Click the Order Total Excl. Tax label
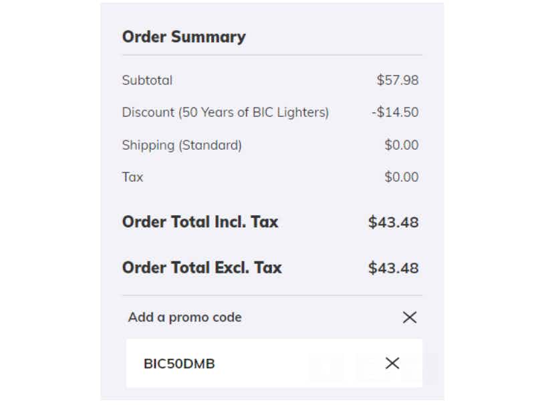 tap(202, 268)
